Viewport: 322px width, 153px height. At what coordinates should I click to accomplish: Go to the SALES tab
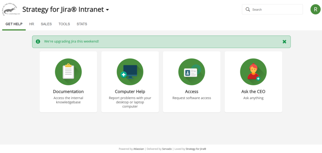[46, 24]
